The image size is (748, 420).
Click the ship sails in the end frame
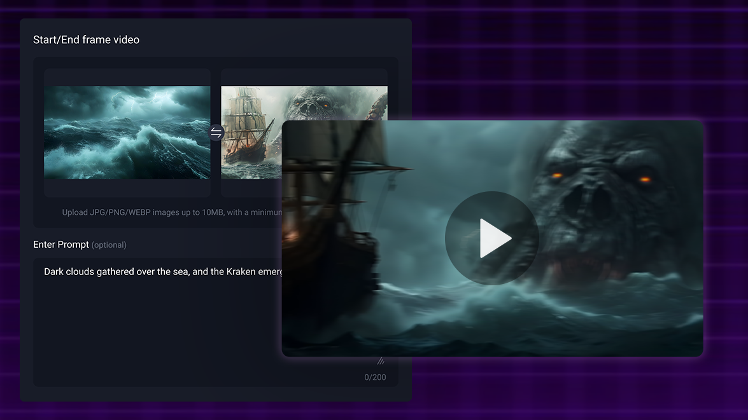point(245,114)
